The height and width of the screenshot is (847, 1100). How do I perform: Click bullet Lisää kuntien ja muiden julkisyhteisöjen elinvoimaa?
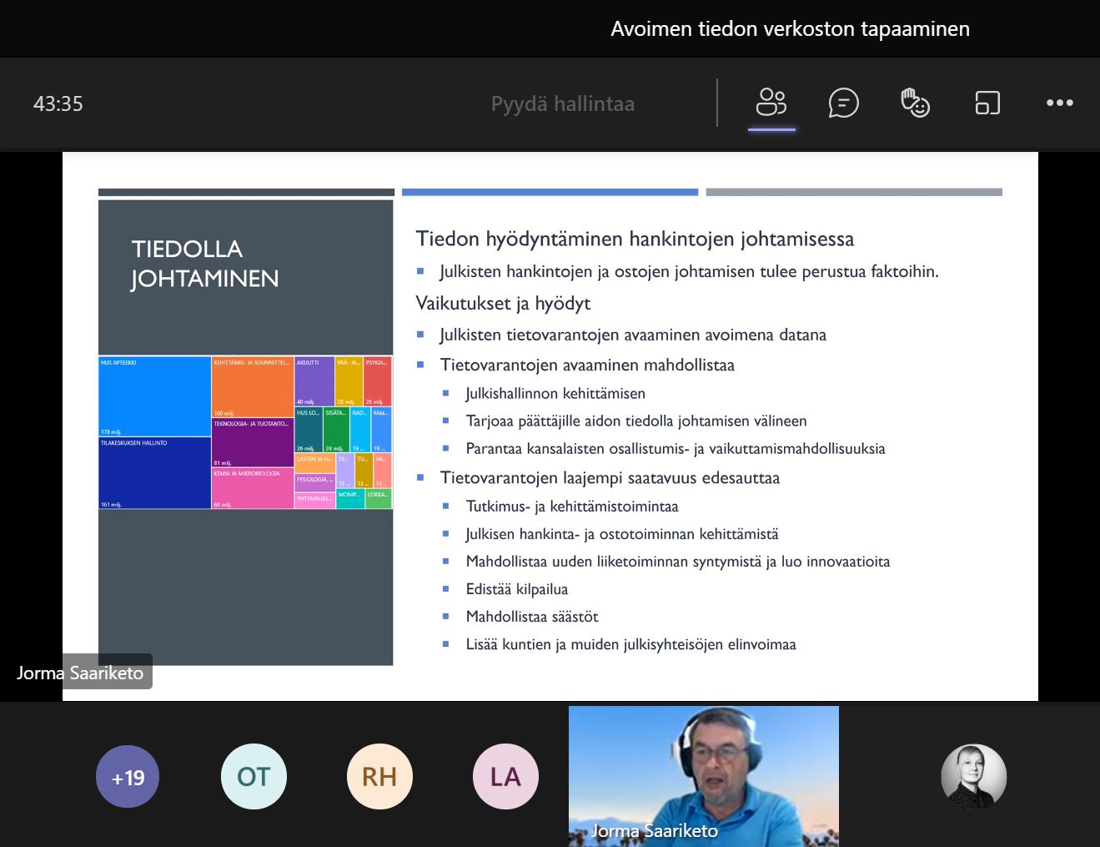631,643
